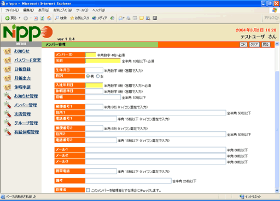
Task: Click the Edit page icon in toolbar
Action: (135, 18)
